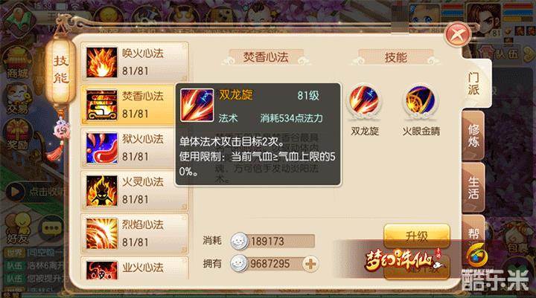Add silver with the plus button
Image resolution: width=536 pixels, height=298 pixels.
pyautogui.click(x=310, y=264)
